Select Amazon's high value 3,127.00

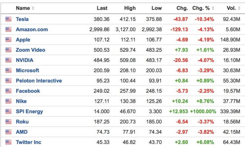point(126,30)
